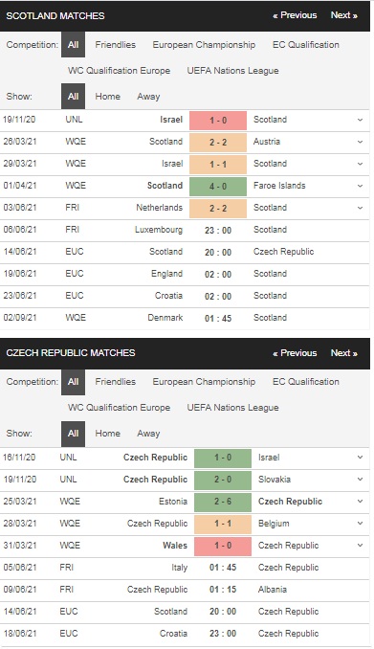Select WC Qualification Europe for Scotland

pos(120,71)
